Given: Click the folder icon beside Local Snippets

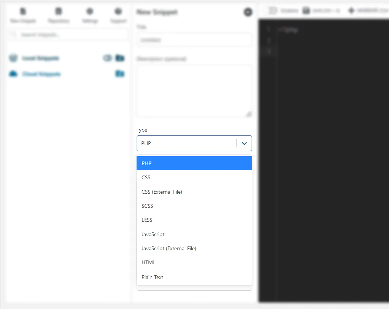Looking at the screenshot, I should (x=120, y=58).
